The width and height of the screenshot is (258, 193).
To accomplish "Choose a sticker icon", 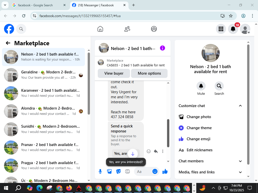I will point(118,171).
